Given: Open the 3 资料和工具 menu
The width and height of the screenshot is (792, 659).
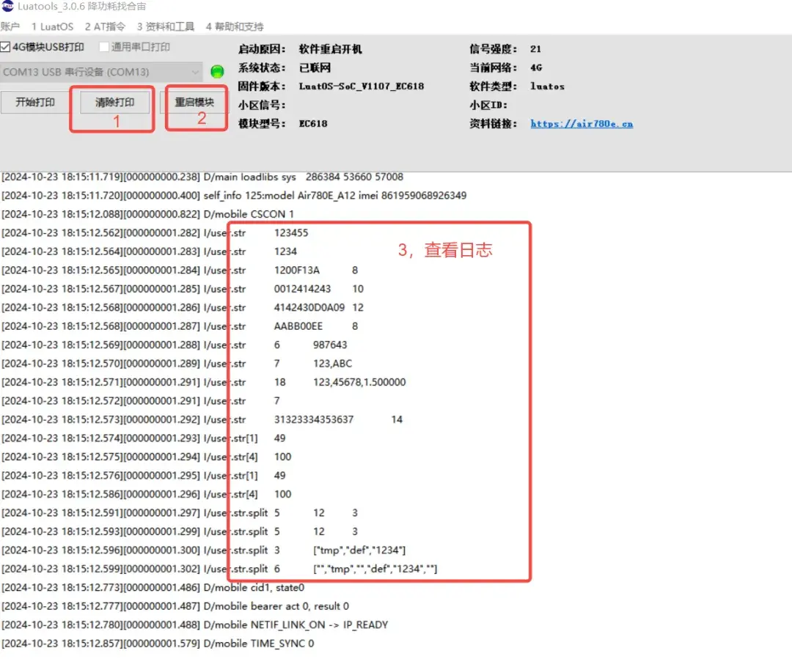Looking at the screenshot, I should [166, 27].
